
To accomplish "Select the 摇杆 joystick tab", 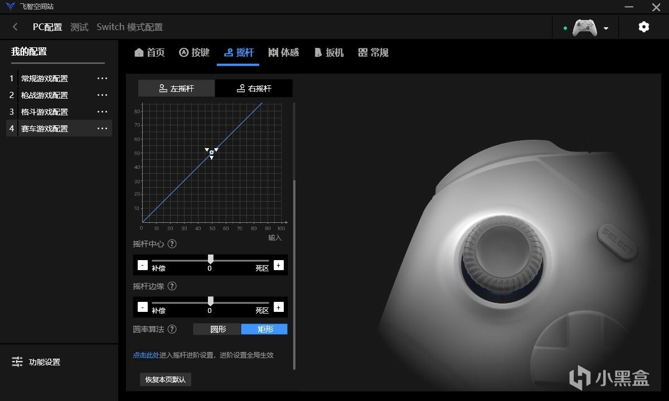I will coord(239,52).
